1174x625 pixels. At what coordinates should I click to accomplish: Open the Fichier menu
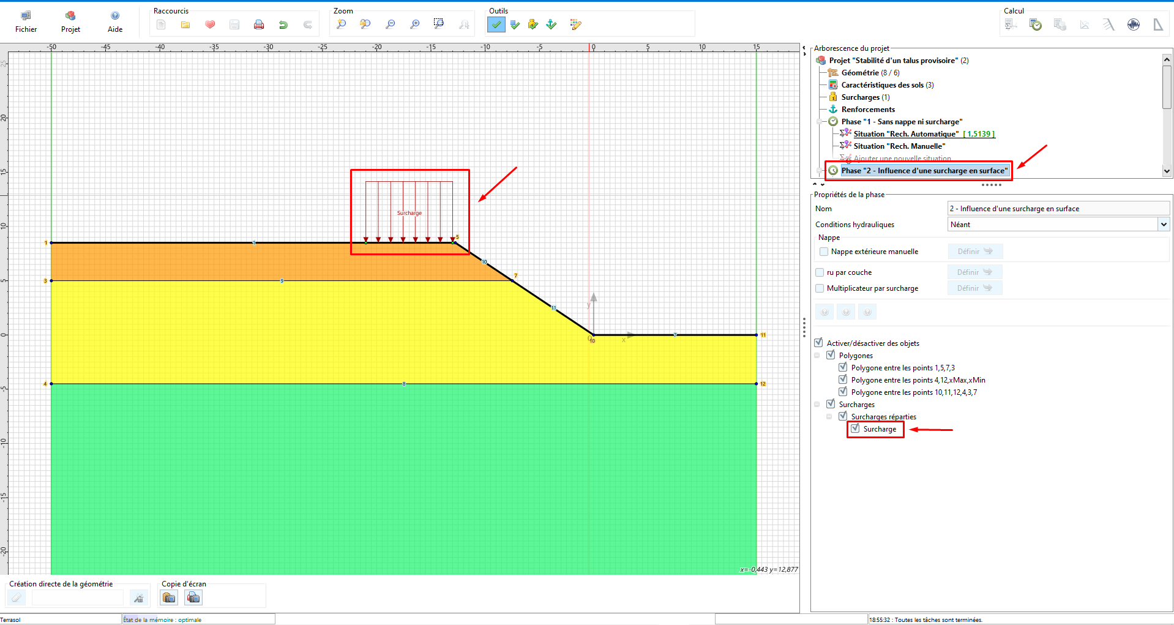(26, 21)
